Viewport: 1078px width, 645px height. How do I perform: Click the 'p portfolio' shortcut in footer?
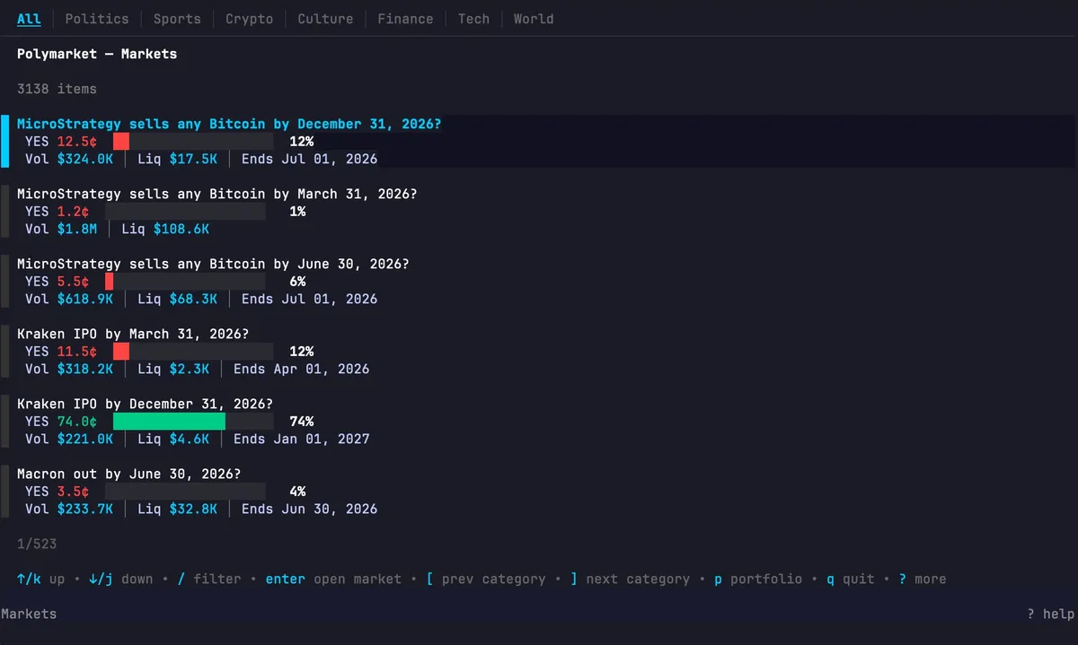757,580
